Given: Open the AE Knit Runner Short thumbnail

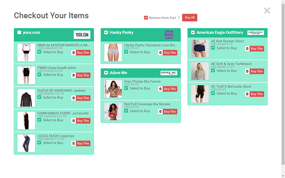Looking at the screenshot, I should (x=200, y=48).
